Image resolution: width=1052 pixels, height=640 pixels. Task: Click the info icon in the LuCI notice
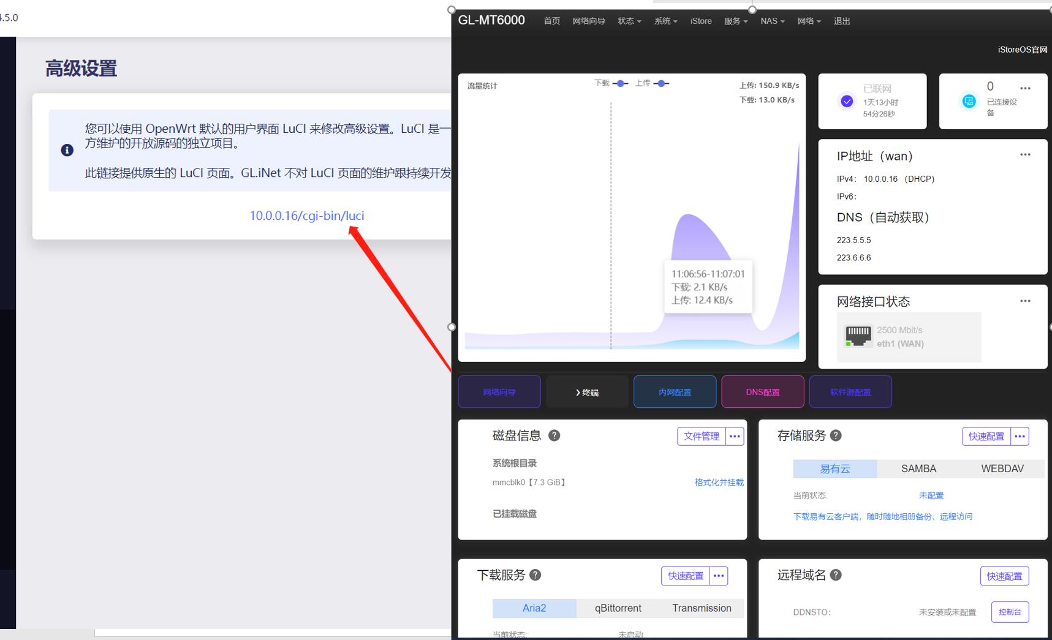pyautogui.click(x=67, y=149)
